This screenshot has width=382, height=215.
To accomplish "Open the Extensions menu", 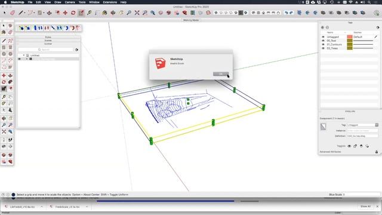I will [110, 2].
